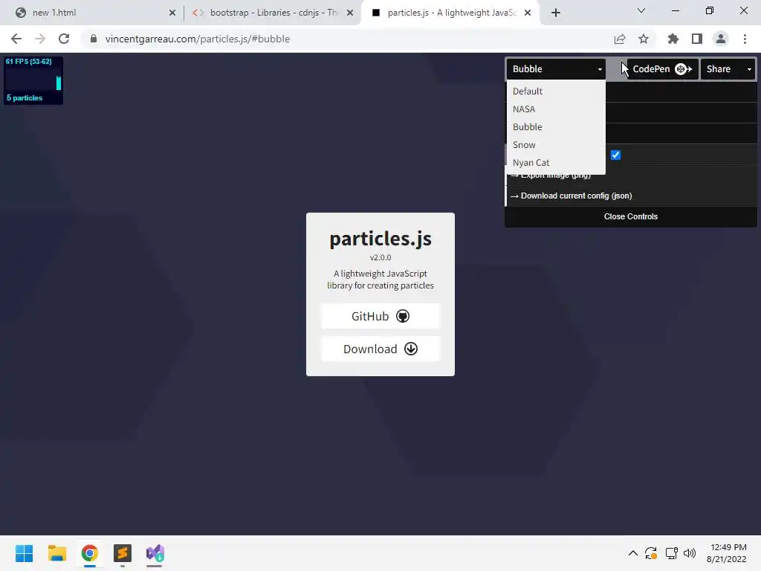The image size is (761, 571).
Task: Close the new 1.html tab
Action: tap(172, 13)
